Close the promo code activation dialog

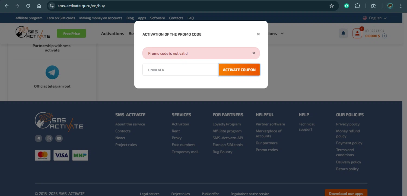click(x=258, y=34)
